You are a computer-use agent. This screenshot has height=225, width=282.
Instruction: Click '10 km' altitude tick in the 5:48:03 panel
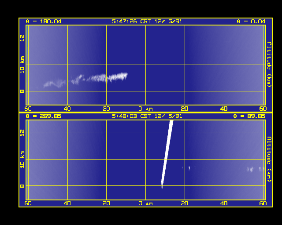(22, 160)
